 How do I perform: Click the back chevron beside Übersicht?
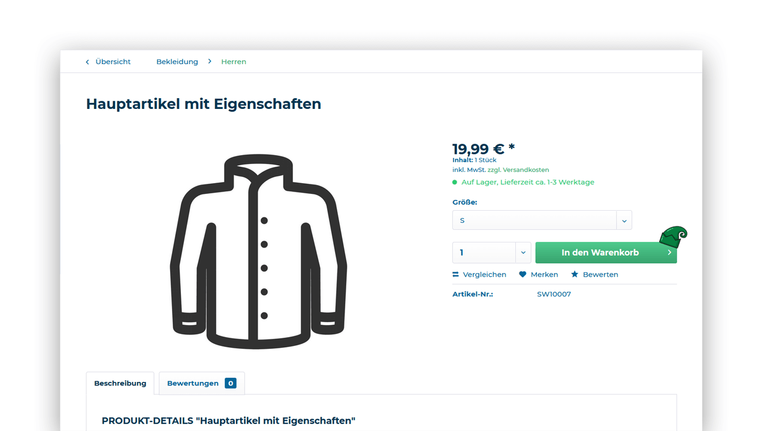point(87,62)
